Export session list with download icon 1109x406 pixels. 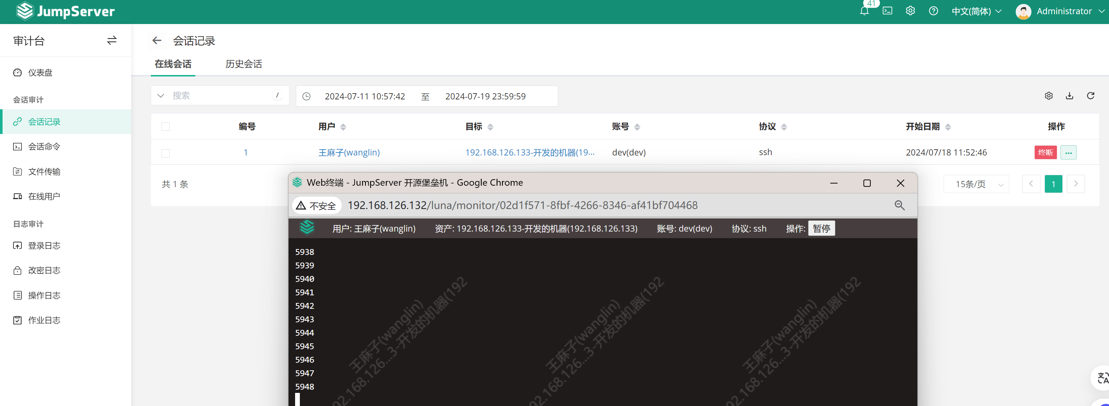[1069, 96]
